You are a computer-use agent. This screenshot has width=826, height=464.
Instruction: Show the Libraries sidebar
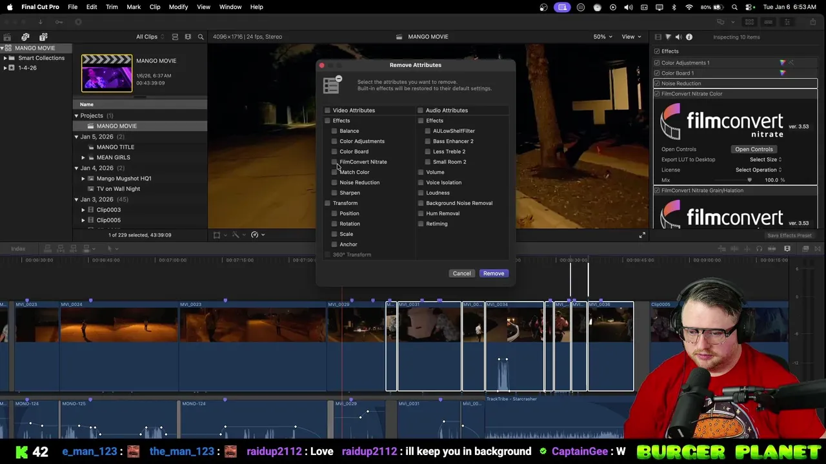7,37
